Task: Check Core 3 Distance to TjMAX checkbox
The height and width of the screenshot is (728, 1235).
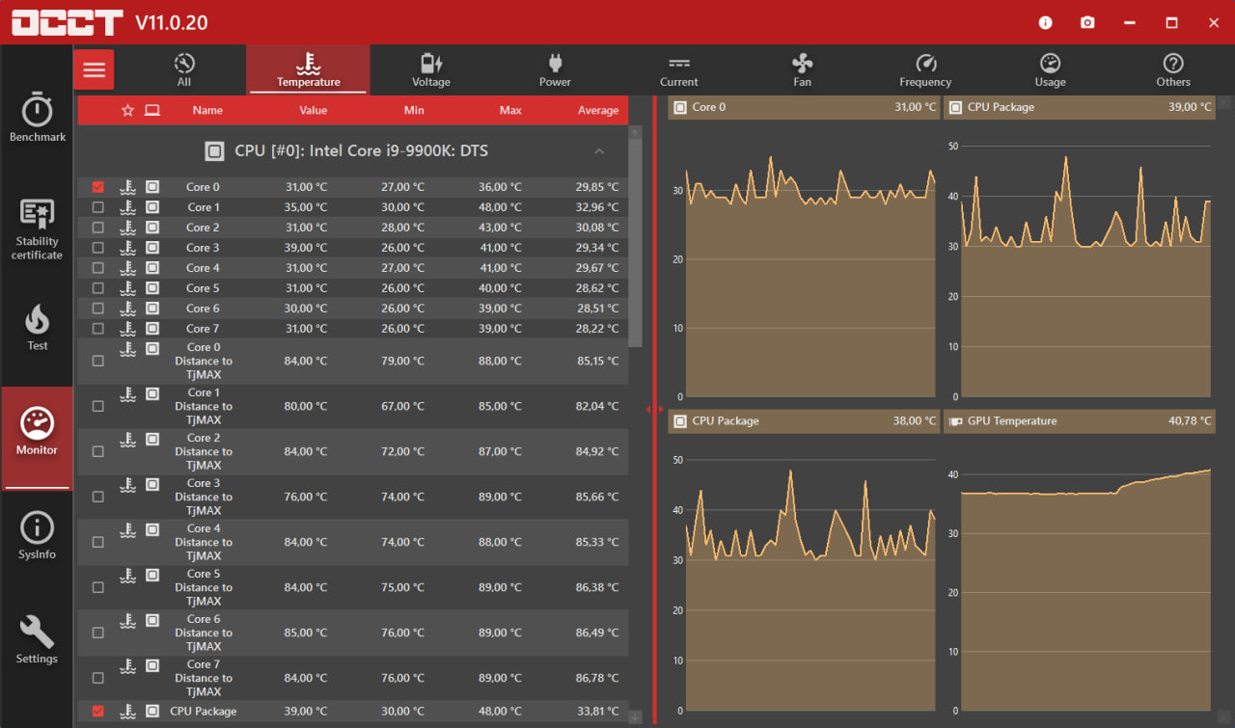Action: tap(97, 497)
